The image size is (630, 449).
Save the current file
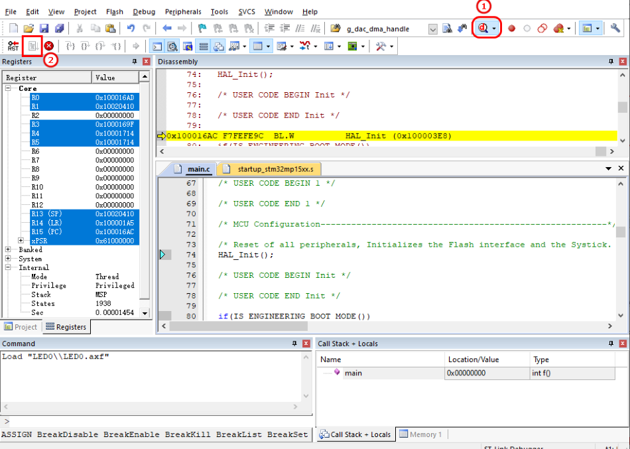pos(44,29)
